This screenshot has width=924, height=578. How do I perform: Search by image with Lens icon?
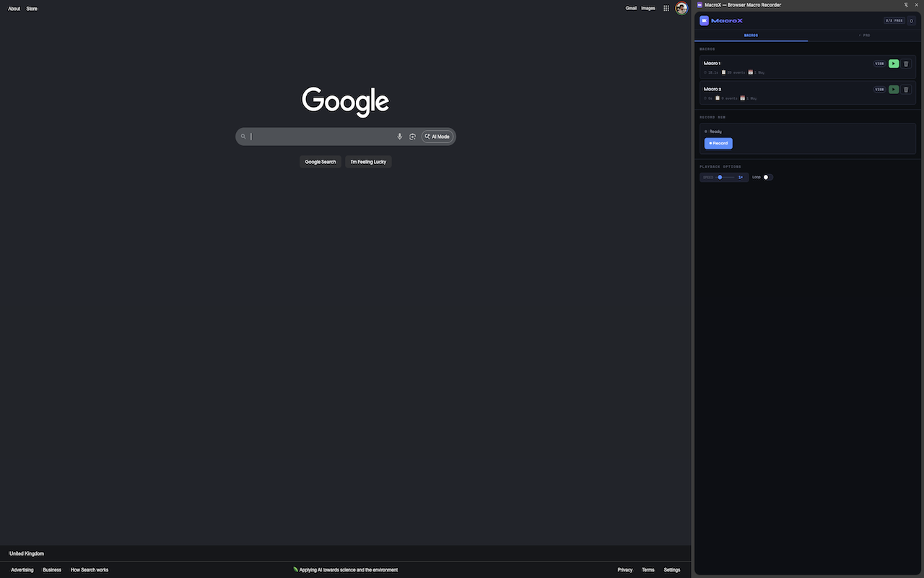pyautogui.click(x=412, y=137)
